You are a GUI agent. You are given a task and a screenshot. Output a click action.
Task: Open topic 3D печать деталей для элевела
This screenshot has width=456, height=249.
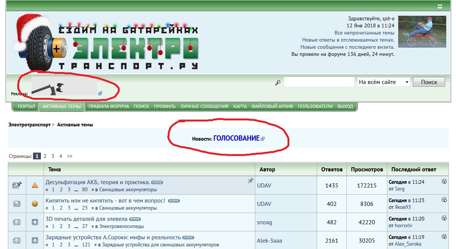[86, 219]
